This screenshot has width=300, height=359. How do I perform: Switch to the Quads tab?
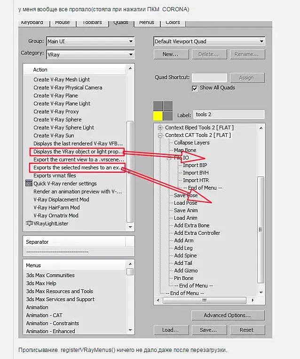(x=121, y=24)
